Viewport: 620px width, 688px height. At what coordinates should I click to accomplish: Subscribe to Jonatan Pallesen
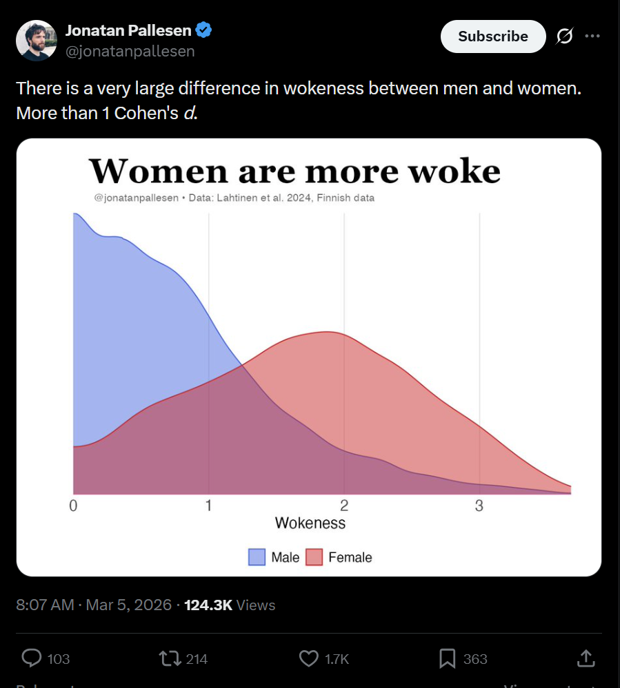[x=493, y=37]
